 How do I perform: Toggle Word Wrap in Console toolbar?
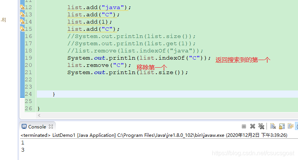[x=290, y=126]
